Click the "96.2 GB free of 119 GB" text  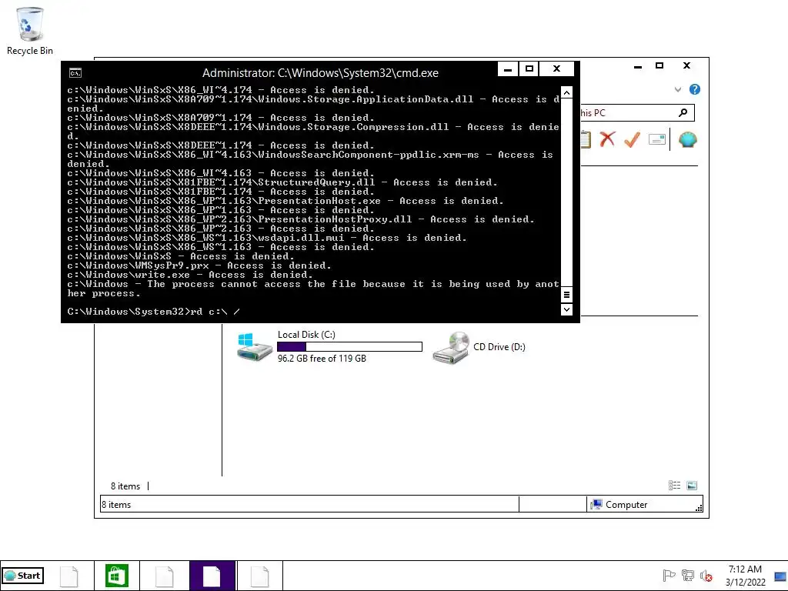pyautogui.click(x=322, y=359)
